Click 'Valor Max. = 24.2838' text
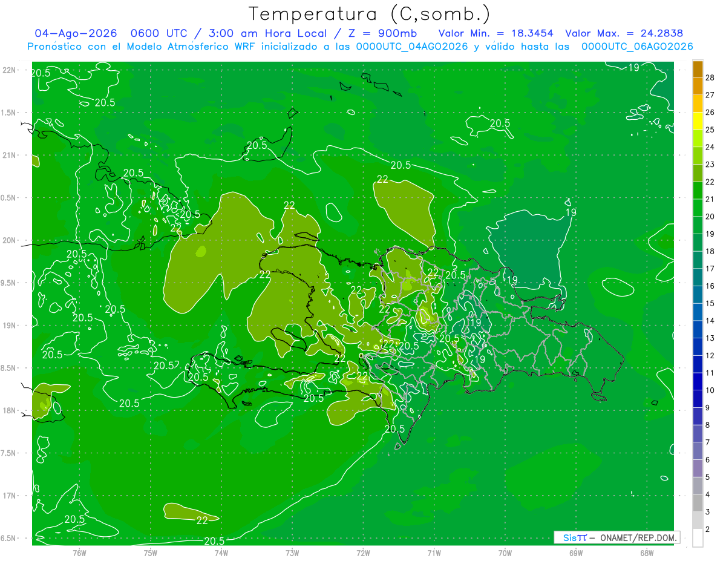The width and height of the screenshot is (726, 561). pyautogui.click(x=624, y=33)
